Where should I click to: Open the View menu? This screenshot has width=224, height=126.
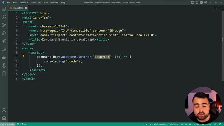(33, 2)
